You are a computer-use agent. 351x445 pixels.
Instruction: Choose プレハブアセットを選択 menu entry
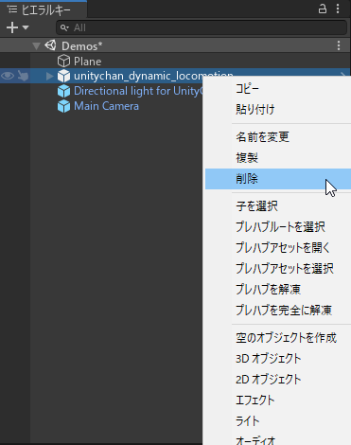(x=278, y=269)
